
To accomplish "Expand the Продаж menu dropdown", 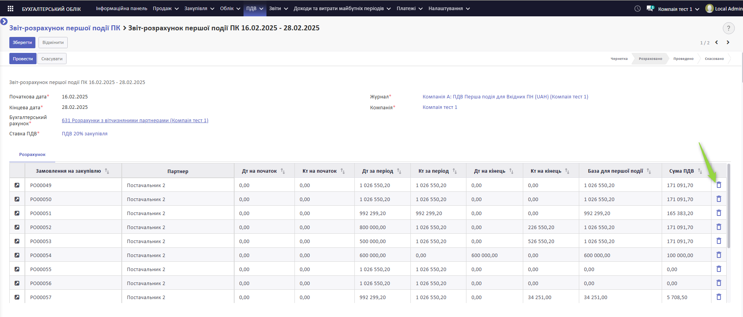I will [165, 9].
